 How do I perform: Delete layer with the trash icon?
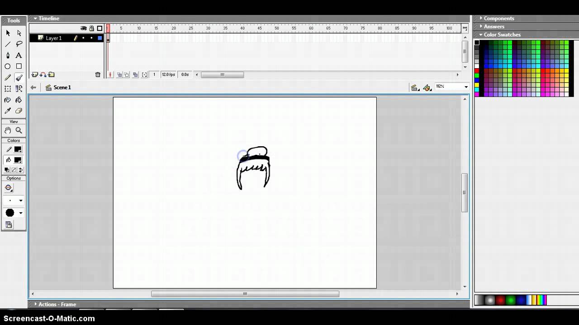[x=98, y=75]
